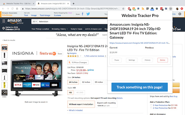Image resolution: width=185 pixels, height=115 pixels.
Task: Click SiteStripe Custom native ads link
Action: 58,15
